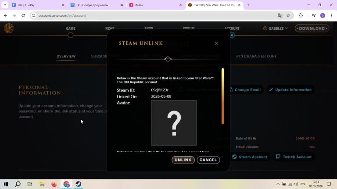The height and width of the screenshot is (189, 337).
Task: Click the Steam avatar question-mark image
Action: (174, 123)
